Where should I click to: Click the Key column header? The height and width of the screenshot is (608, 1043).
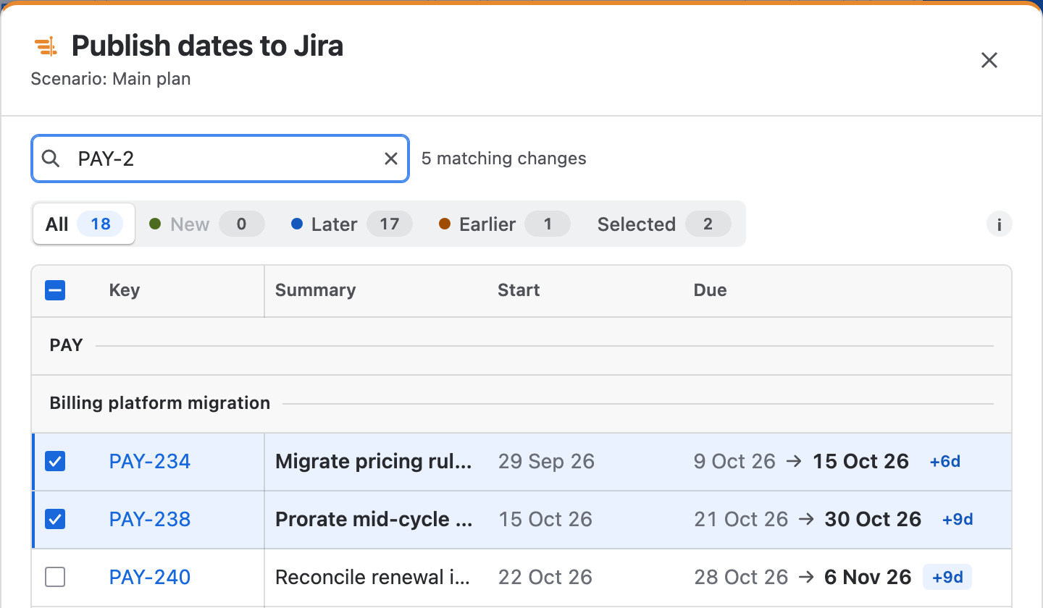click(125, 290)
